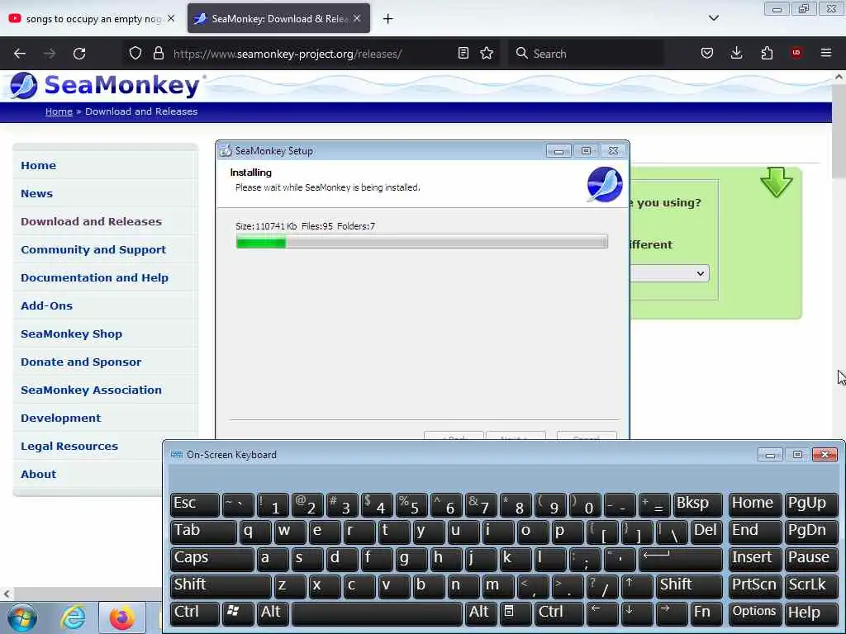Screen dimensions: 846x634
Task: Click the up arrow key on keyboard
Action: 637,585
